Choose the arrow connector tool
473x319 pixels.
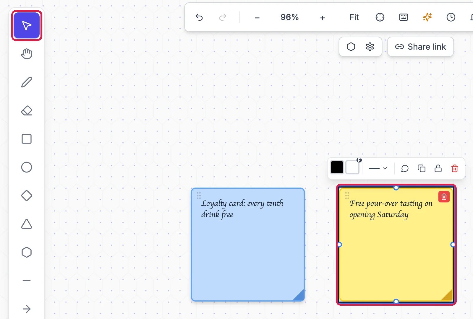click(27, 309)
